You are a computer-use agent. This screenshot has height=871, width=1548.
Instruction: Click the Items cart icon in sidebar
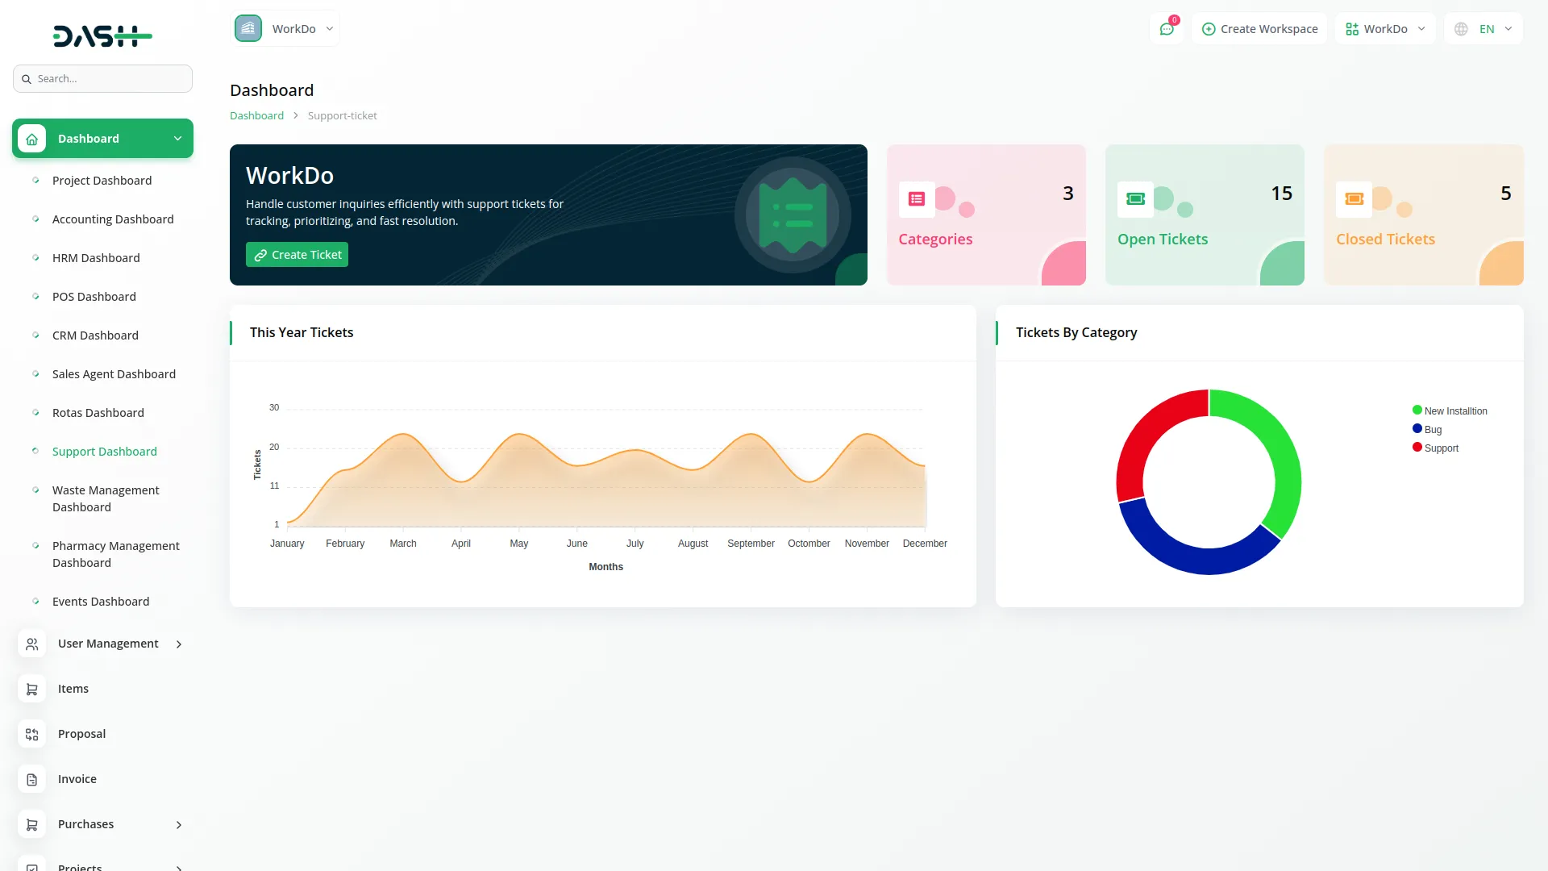pos(32,689)
